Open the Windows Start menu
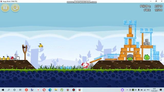 [3, 90]
